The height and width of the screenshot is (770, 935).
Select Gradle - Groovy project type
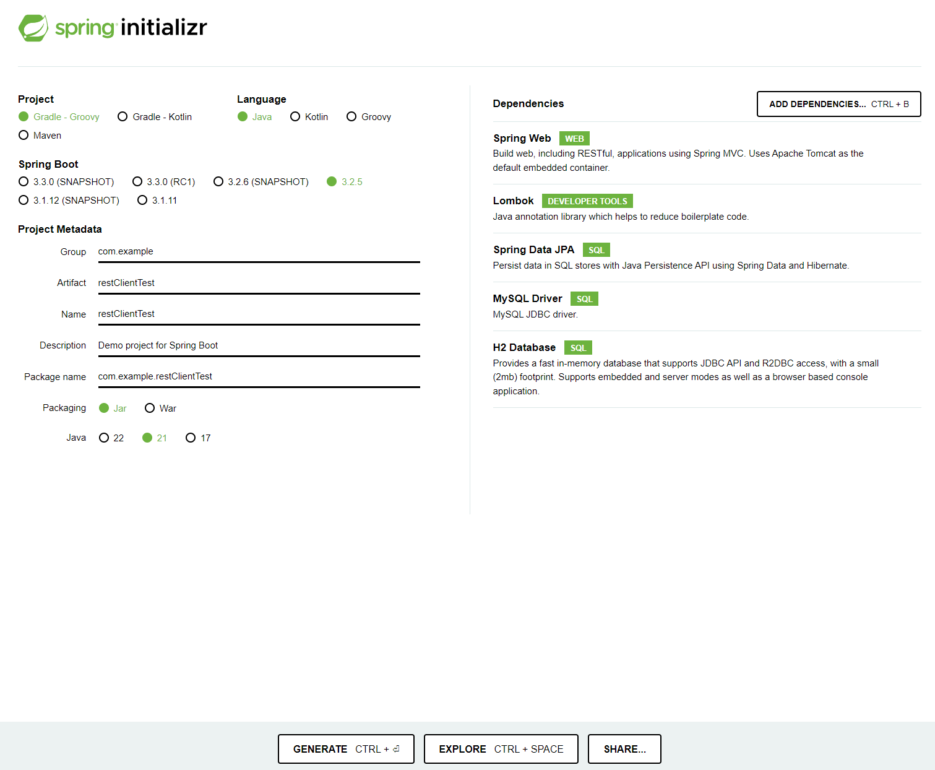[x=59, y=116]
